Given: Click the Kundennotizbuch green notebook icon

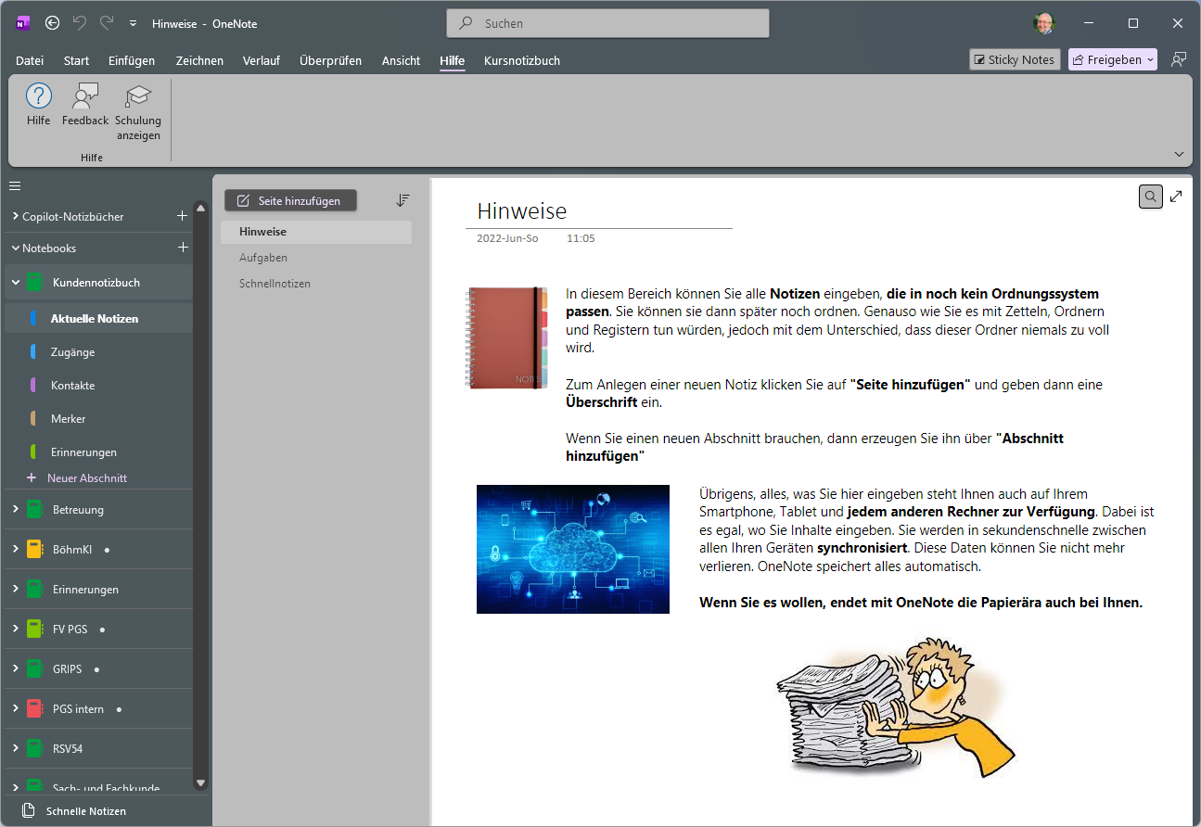Looking at the screenshot, I should [x=34, y=283].
